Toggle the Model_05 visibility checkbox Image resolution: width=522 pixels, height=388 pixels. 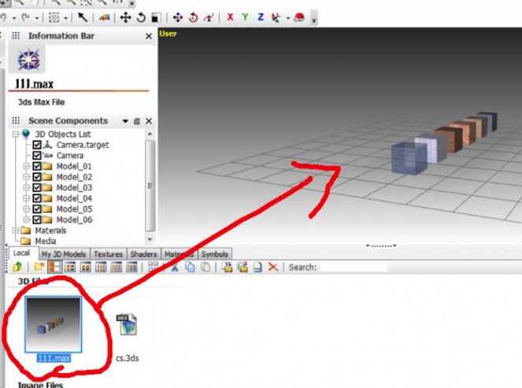(37, 209)
